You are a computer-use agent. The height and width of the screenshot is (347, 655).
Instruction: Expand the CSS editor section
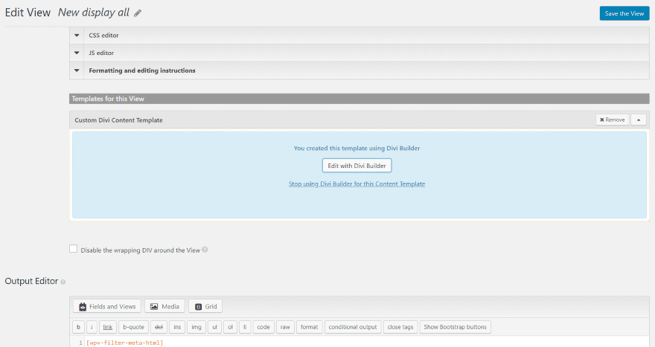(360, 36)
